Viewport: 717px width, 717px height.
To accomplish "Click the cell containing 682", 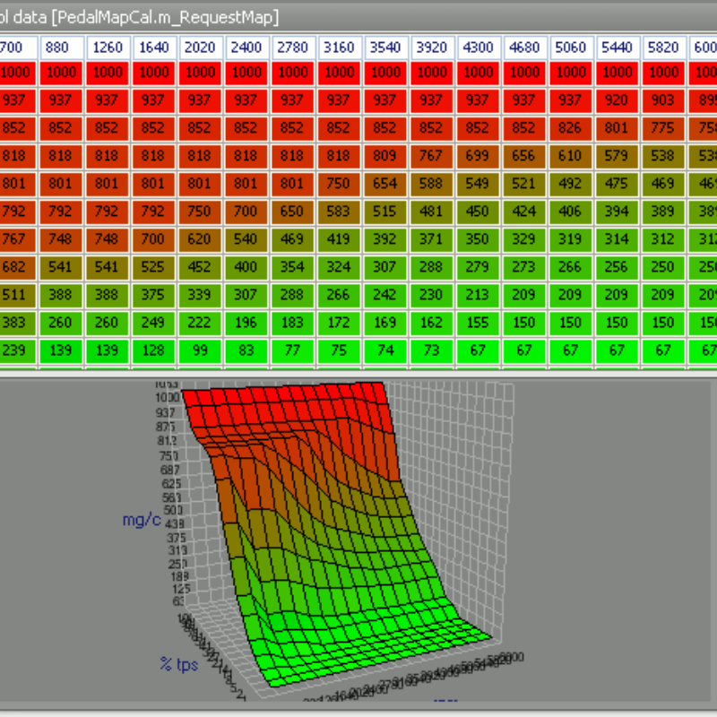I will click(13, 268).
